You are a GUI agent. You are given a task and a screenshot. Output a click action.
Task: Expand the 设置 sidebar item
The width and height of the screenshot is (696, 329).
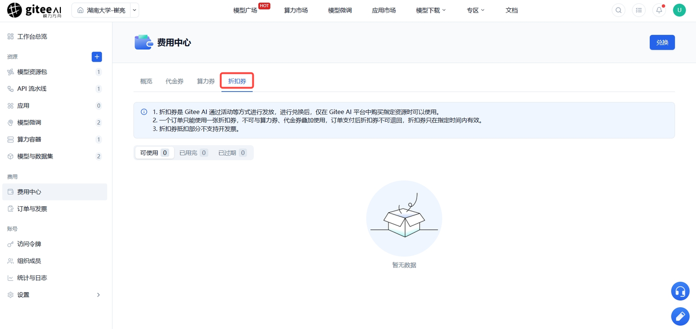coord(54,295)
